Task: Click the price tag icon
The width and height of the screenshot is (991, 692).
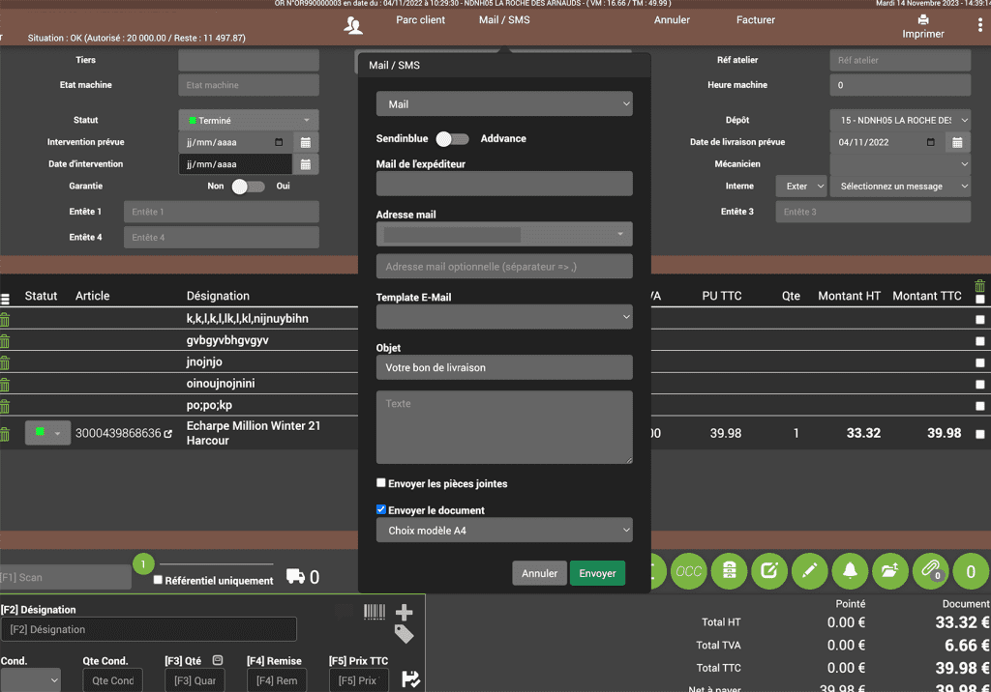Action: pos(404,634)
